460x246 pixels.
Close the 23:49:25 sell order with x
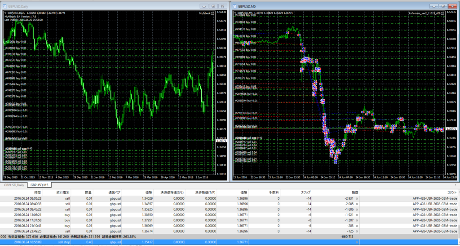click(x=357, y=232)
